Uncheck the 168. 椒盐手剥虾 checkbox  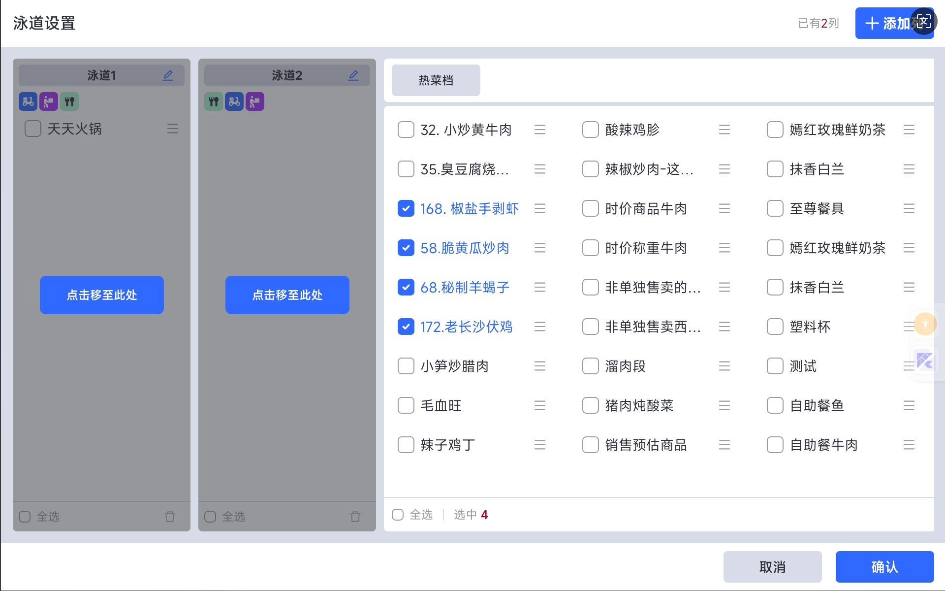click(406, 209)
